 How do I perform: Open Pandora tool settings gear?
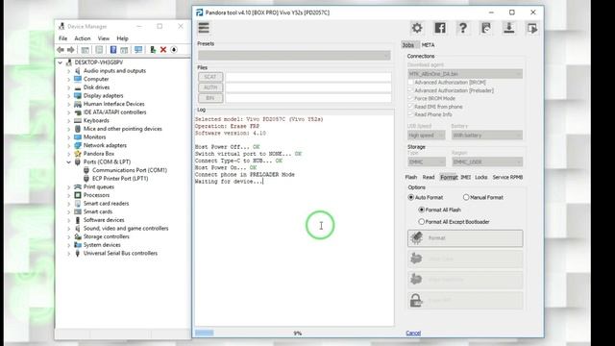[x=417, y=28]
